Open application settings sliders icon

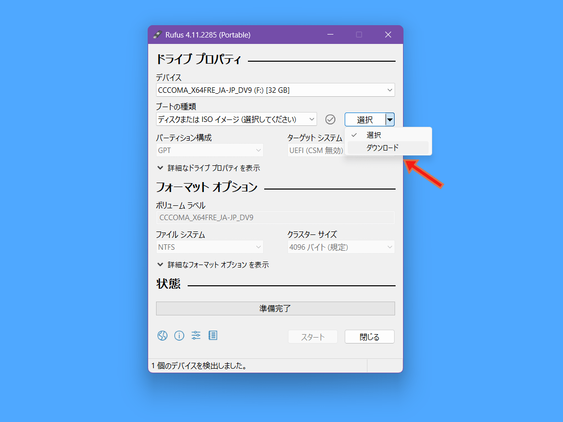pos(196,336)
